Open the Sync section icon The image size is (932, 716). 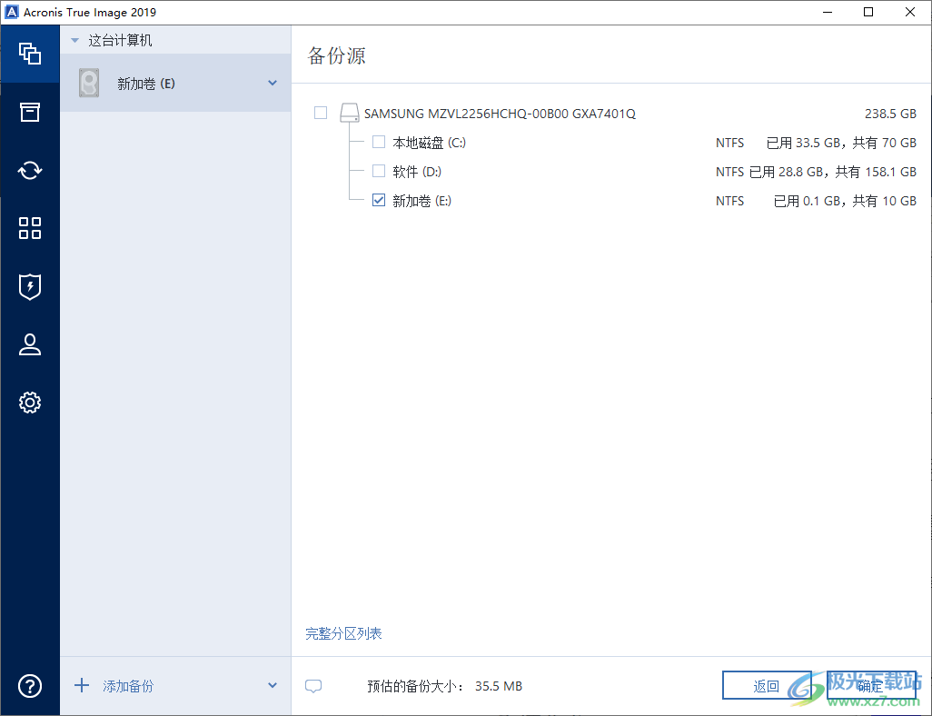click(x=30, y=171)
